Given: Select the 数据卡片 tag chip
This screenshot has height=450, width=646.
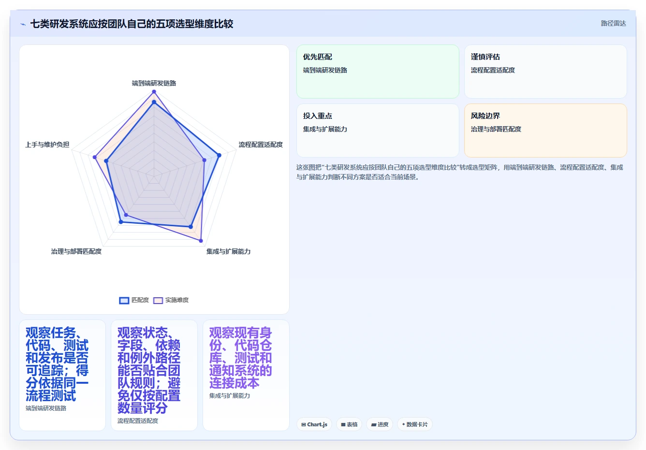Looking at the screenshot, I should point(415,424).
